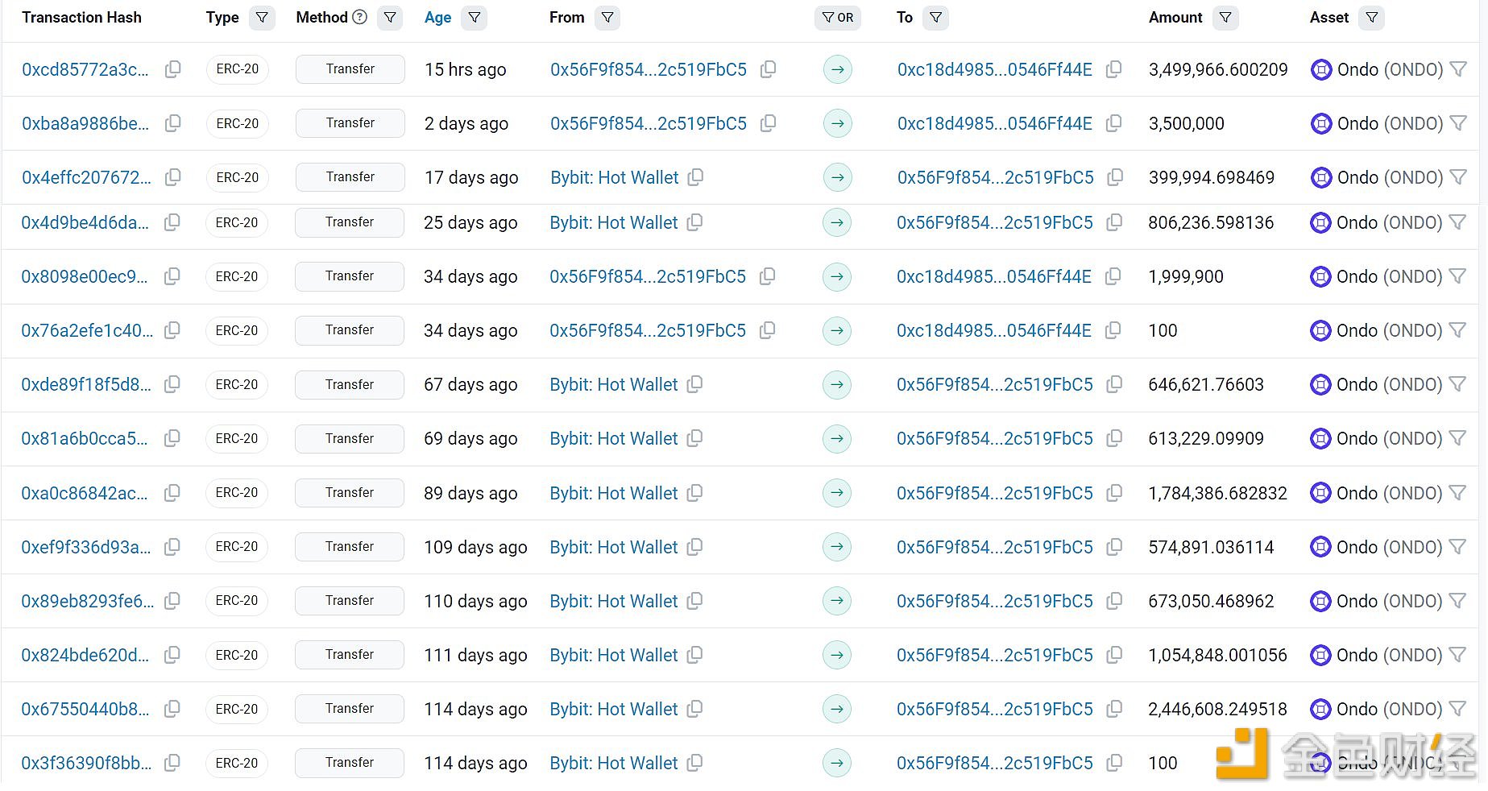Open the Asset column filter
The height and width of the screenshot is (791, 1488).
click(1371, 18)
